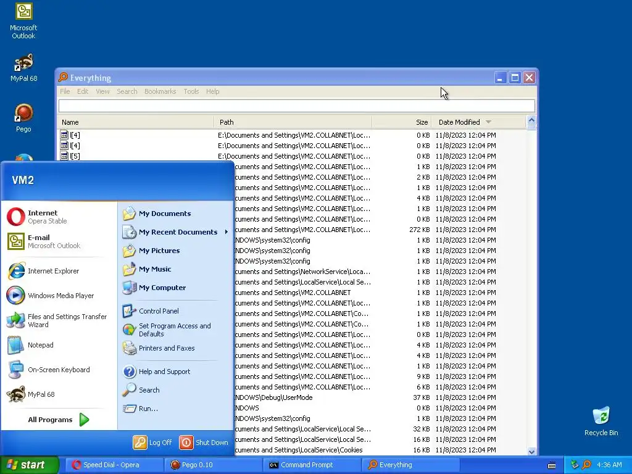
Task: Open My Music folder
Action: coord(176,269)
